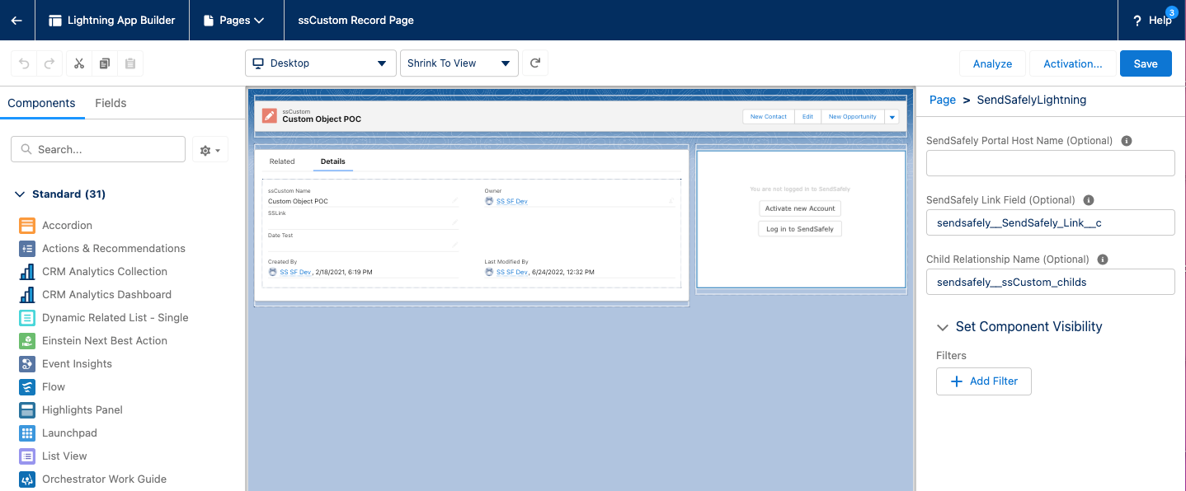Open the Shrink To View dropdown

coord(459,63)
